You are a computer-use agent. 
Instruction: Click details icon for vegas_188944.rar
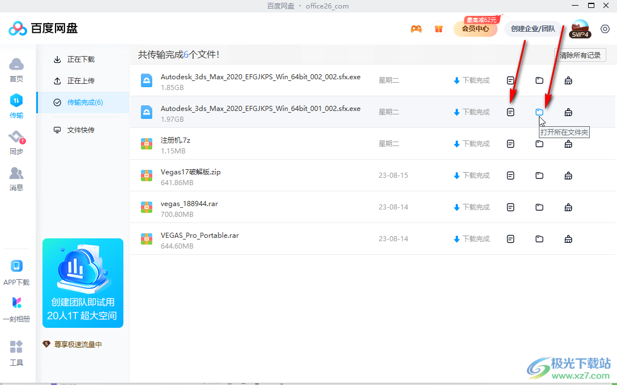[x=510, y=207]
